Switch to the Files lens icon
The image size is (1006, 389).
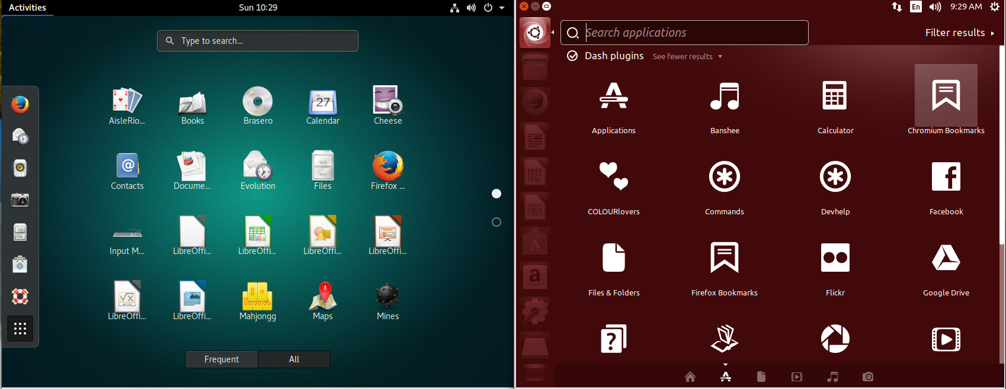(x=761, y=377)
